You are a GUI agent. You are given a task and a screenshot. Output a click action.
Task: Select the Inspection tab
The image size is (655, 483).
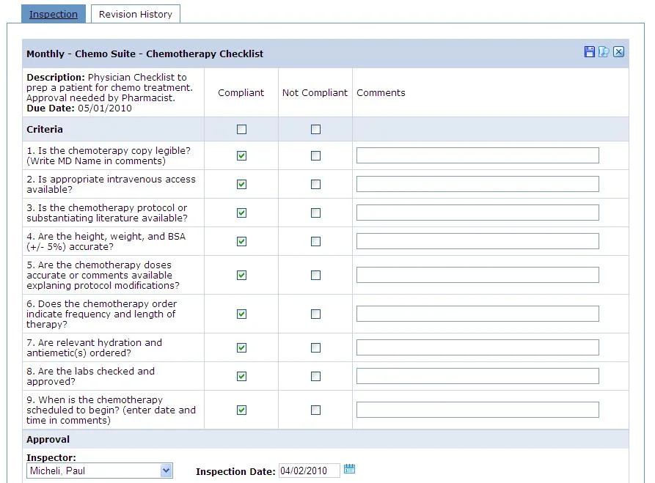tap(53, 13)
